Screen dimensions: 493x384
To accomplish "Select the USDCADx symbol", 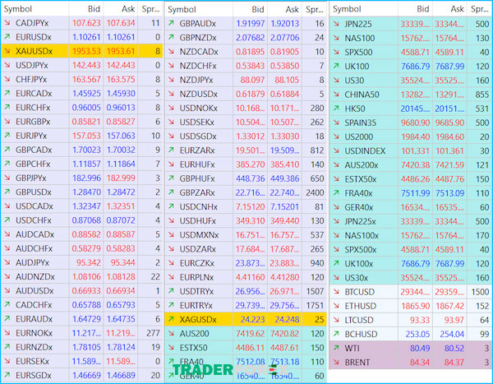I will [35, 206].
